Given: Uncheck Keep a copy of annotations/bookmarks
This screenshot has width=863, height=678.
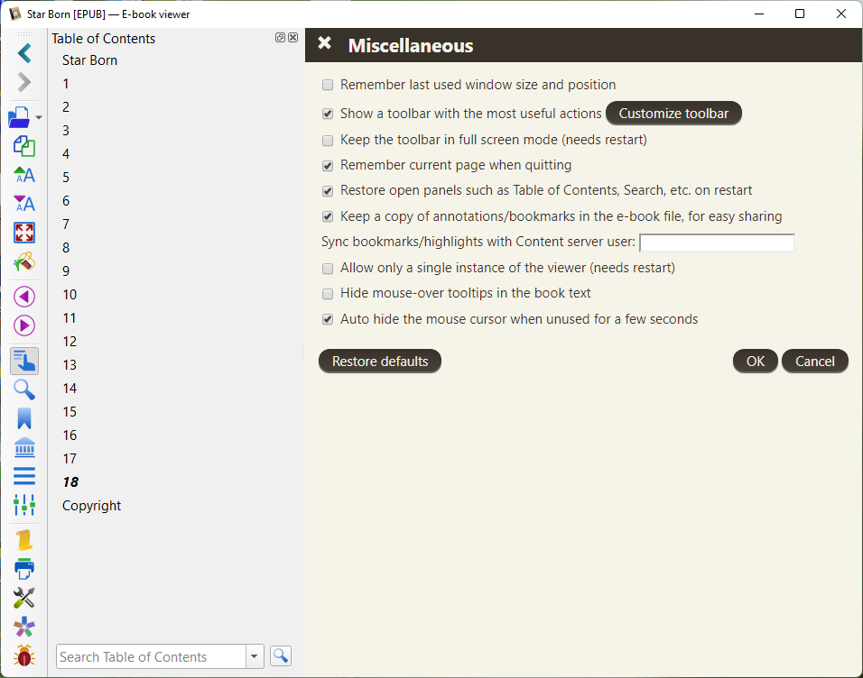Looking at the screenshot, I should (x=328, y=216).
